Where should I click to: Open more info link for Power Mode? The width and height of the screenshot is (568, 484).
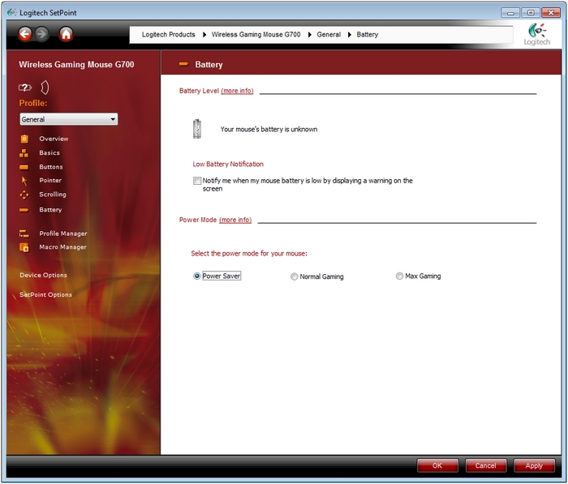[x=235, y=220]
